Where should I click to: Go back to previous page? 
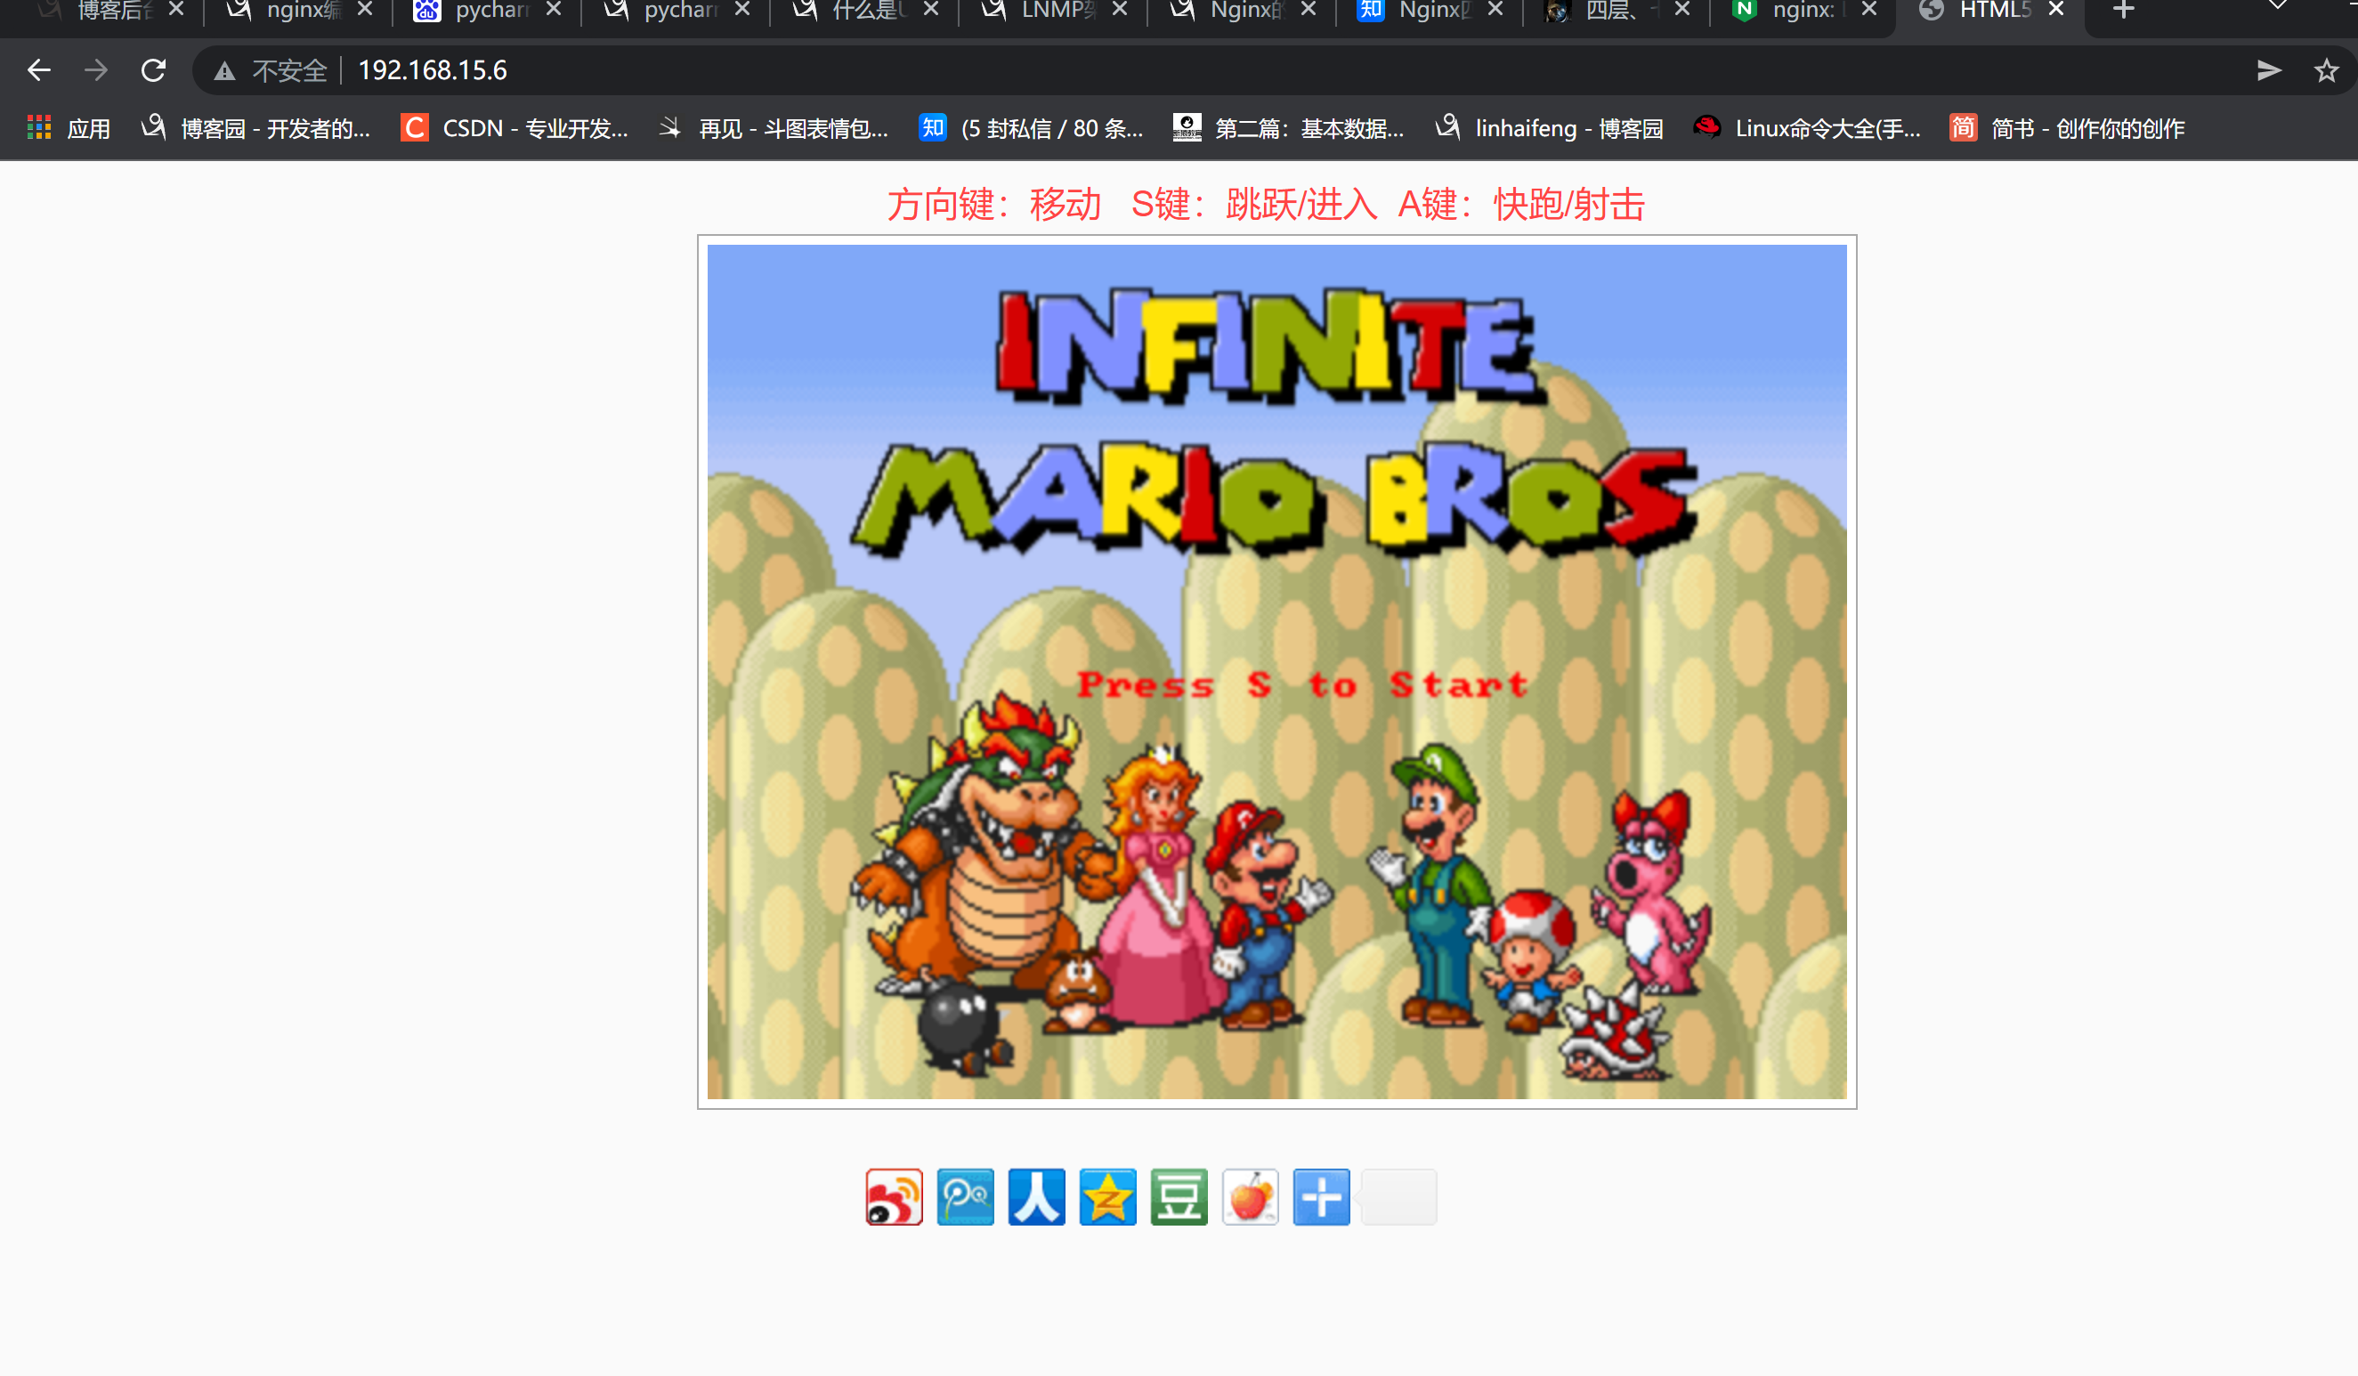point(38,70)
